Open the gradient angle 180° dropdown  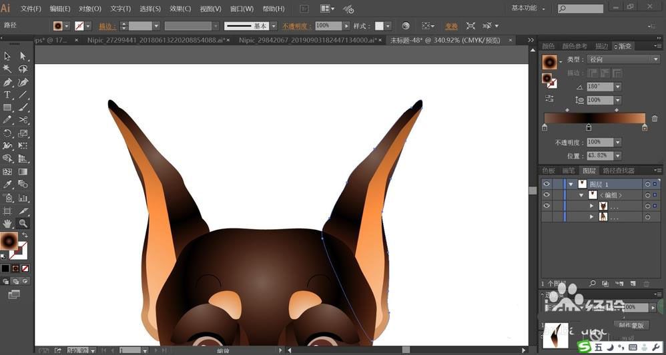617,87
